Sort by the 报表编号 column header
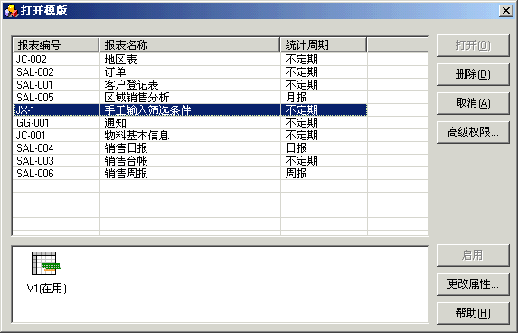 [55, 44]
